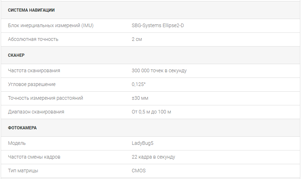Click the 300 000 точек в секунду value
This screenshot has width=301, height=179.
(x=159, y=70)
